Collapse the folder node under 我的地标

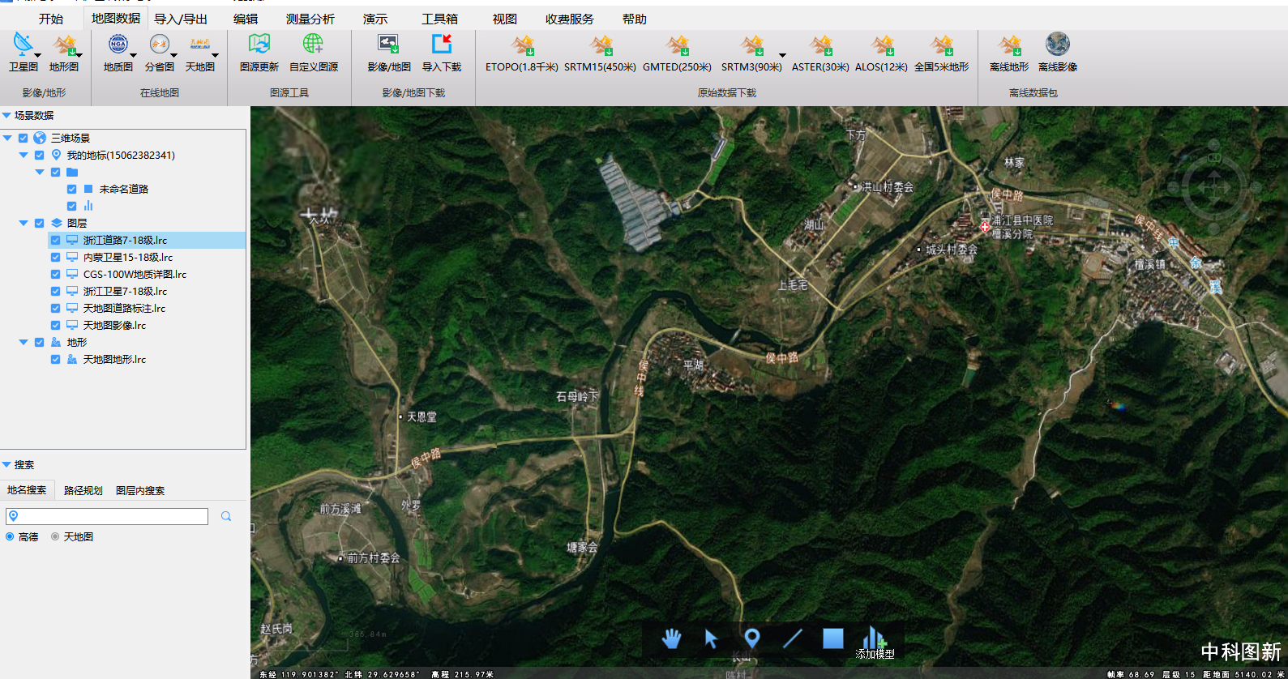click(40, 172)
